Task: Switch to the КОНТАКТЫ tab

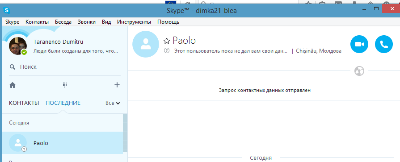Action: tap(24, 103)
